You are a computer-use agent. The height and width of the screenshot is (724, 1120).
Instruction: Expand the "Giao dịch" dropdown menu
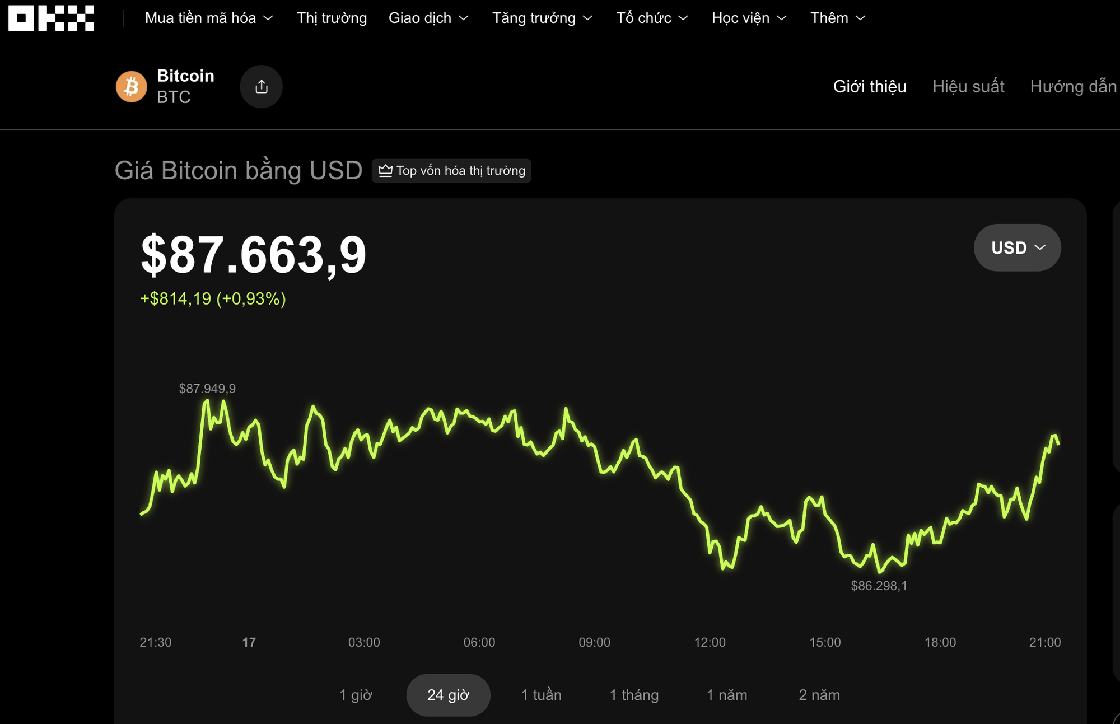pyautogui.click(x=427, y=18)
